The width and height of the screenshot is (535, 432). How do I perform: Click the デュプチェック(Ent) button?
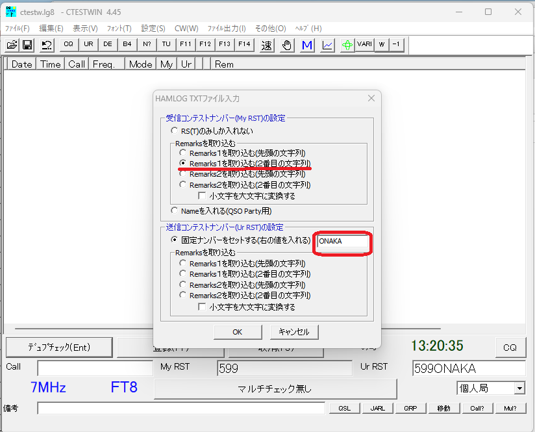(x=59, y=348)
